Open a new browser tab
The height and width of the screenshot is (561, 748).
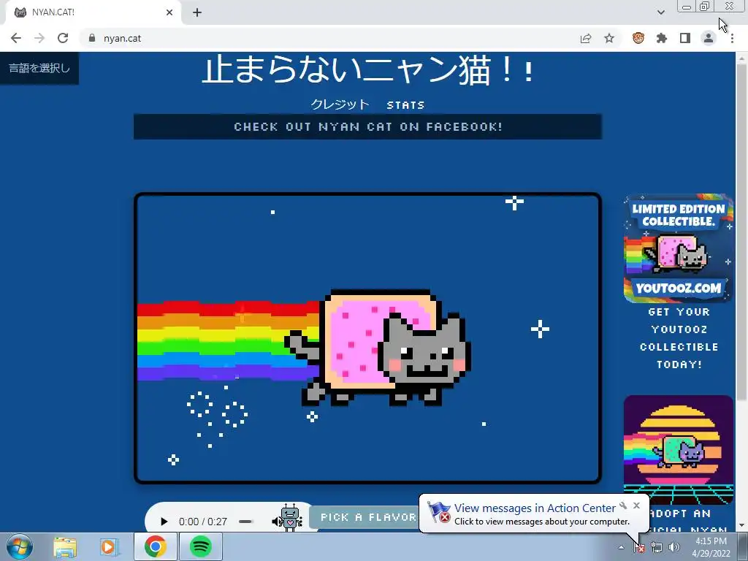tap(197, 12)
